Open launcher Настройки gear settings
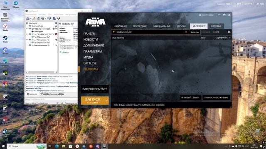This screenshot has width=266, height=149. 206,15
